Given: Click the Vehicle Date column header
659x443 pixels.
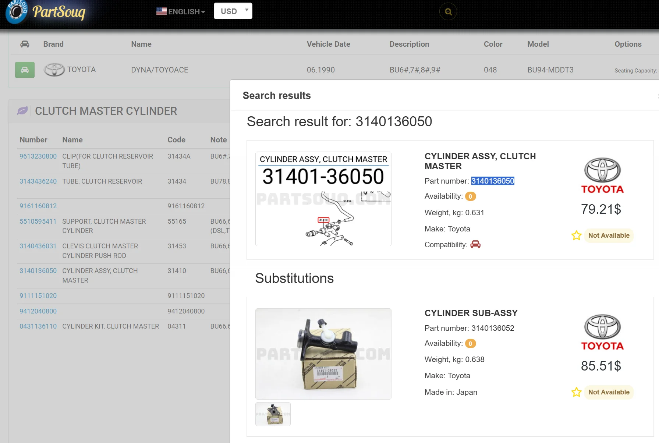Looking at the screenshot, I should tap(329, 44).
